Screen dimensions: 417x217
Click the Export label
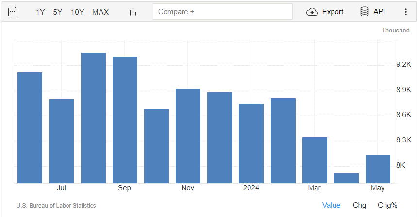pos(333,12)
